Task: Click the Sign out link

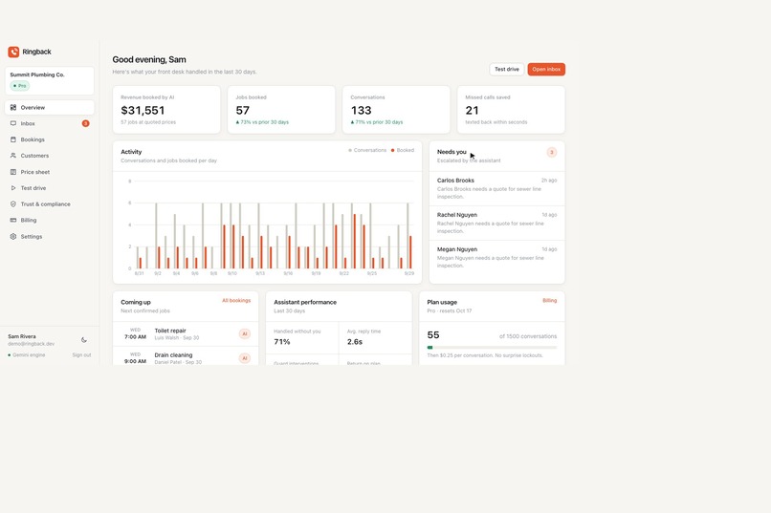Action: pos(81,355)
